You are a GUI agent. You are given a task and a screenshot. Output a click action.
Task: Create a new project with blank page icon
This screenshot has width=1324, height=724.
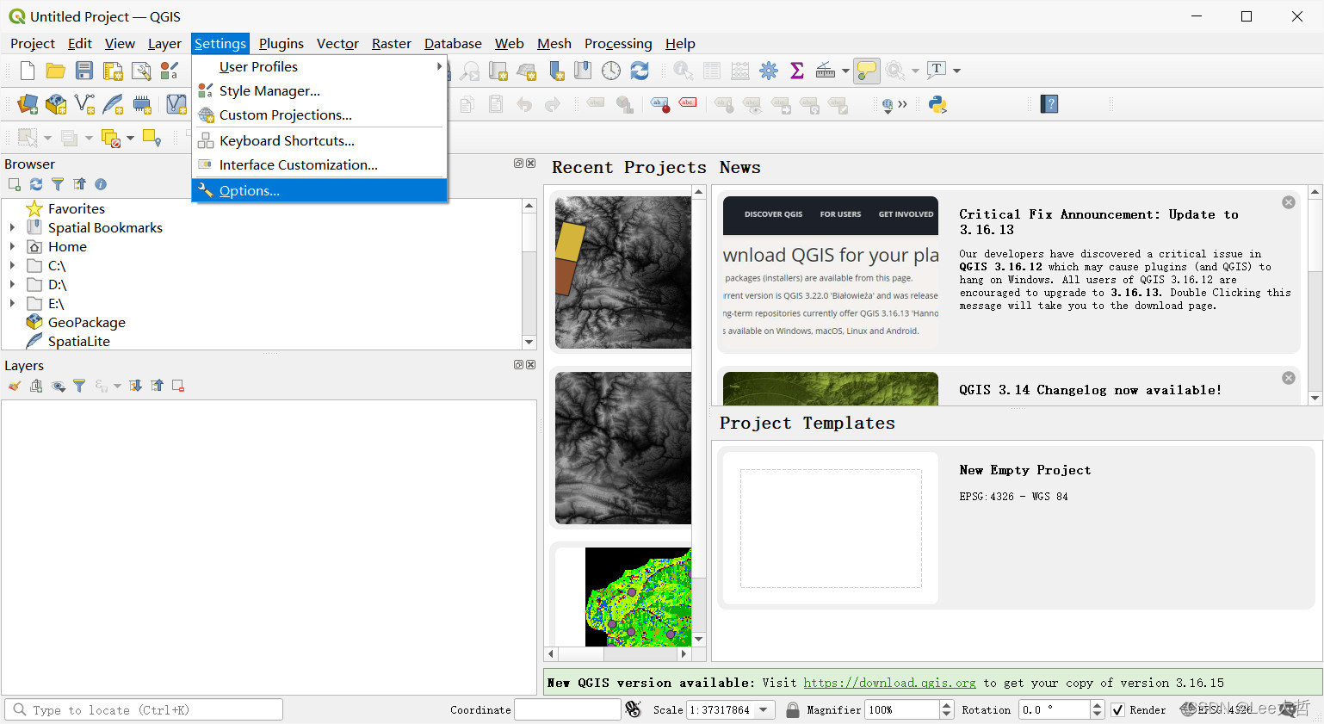(x=28, y=71)
